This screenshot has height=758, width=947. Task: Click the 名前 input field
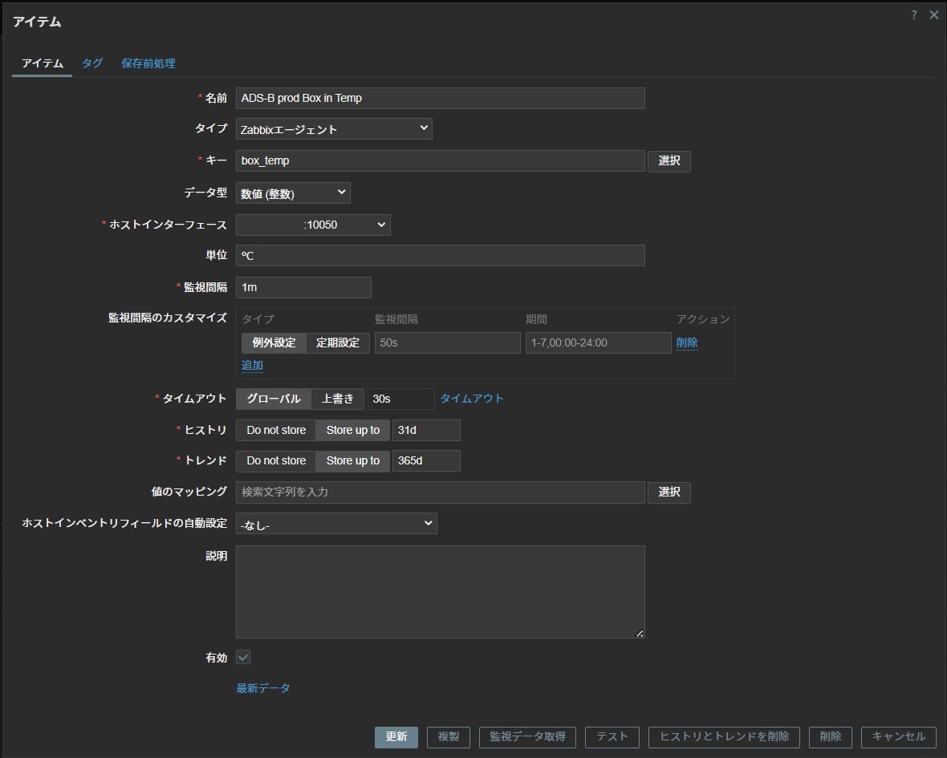tap(440, 98)
